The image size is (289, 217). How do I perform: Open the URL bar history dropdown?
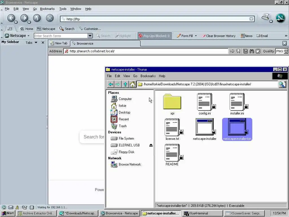251,19
